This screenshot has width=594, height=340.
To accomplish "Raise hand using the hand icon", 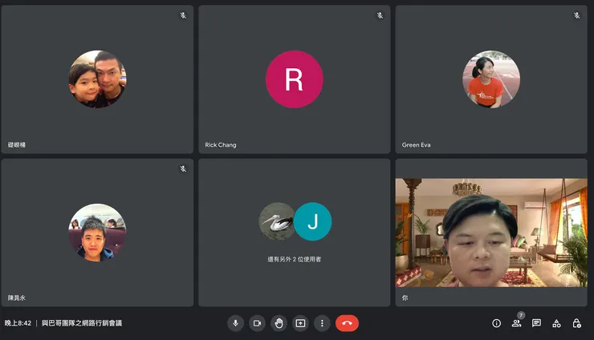I will pos(279,323).
